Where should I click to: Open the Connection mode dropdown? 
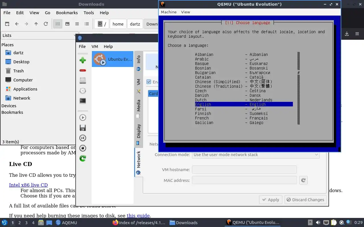pyautogui.click(x=256, y=155)
